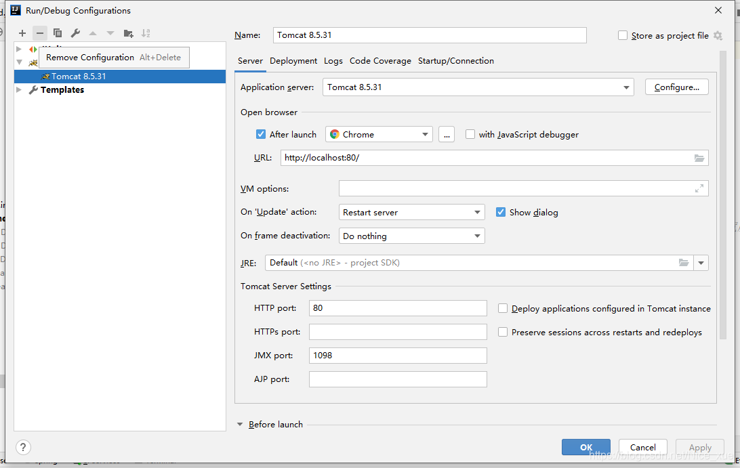
Task: Click the Cancel button
Action: point(643,447)
